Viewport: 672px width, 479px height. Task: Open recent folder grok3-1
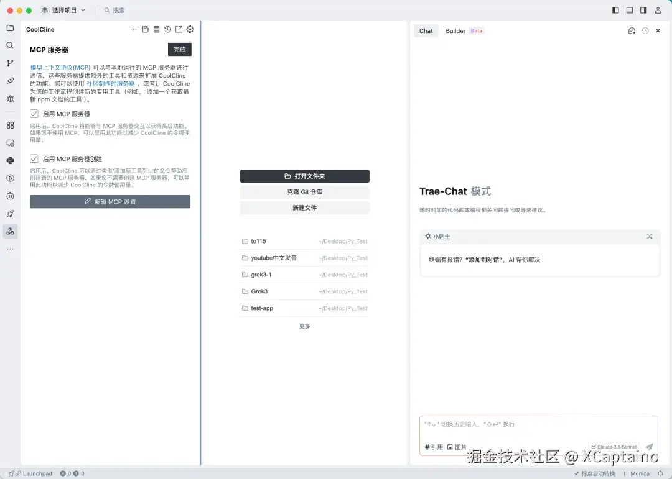point(305,275)
